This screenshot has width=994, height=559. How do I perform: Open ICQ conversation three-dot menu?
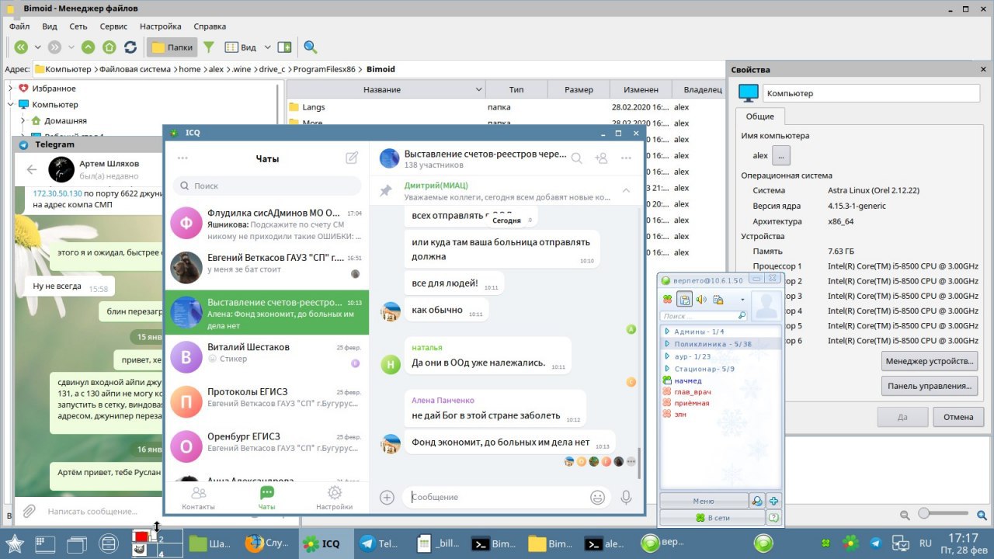[x=626, y=158]
